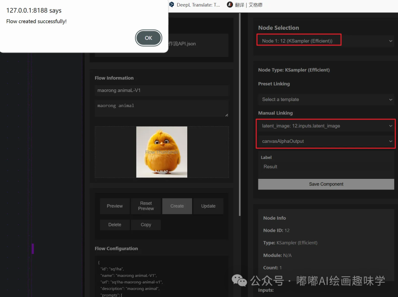Click the 艾格德 tab favicon icon

pos(230,4)
